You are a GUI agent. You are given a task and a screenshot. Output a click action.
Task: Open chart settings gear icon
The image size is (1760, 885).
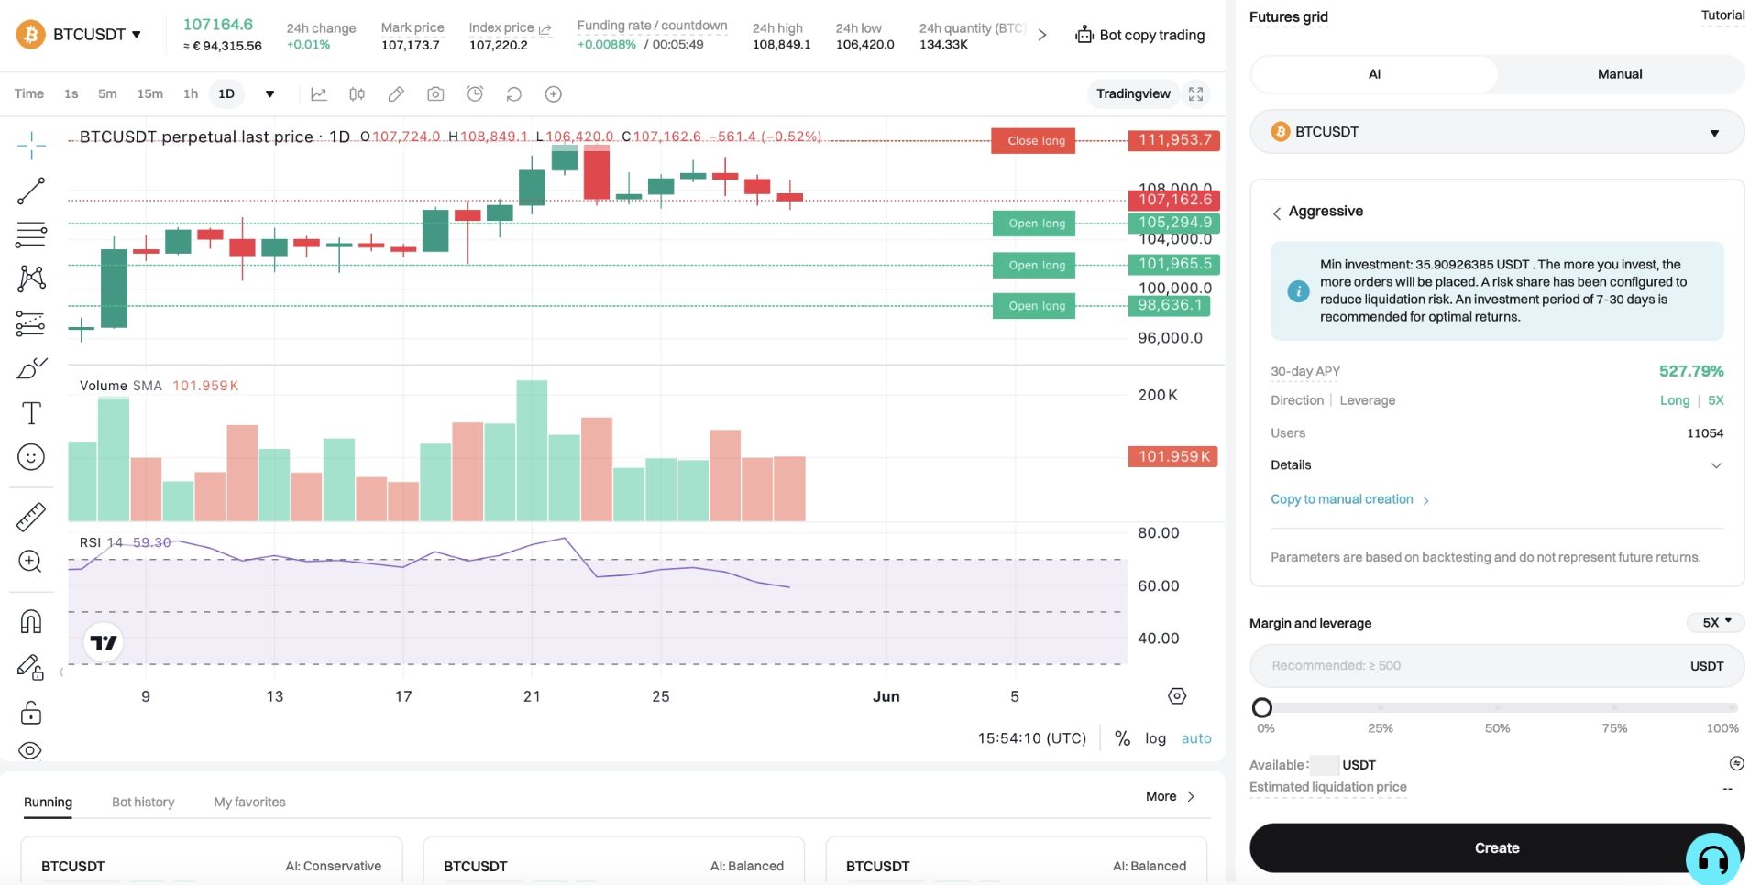click(x=1177, y=696)
